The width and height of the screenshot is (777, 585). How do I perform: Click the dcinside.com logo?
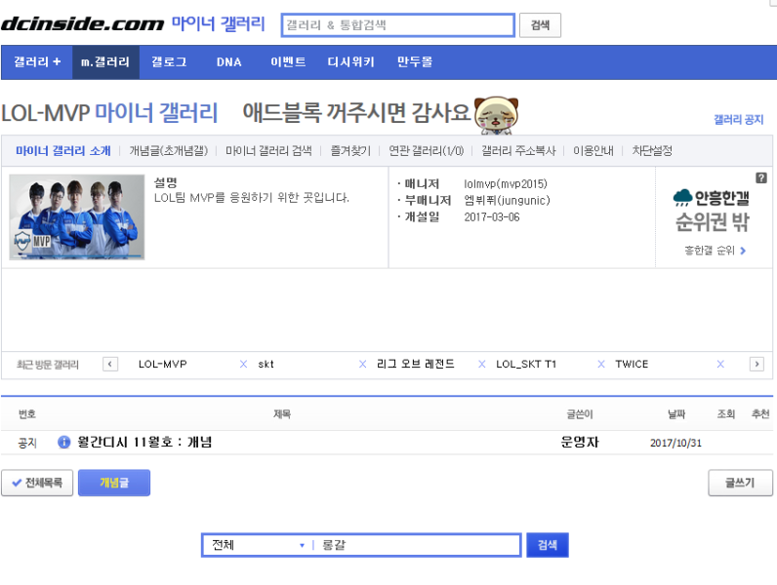click(x=82, y=24)
